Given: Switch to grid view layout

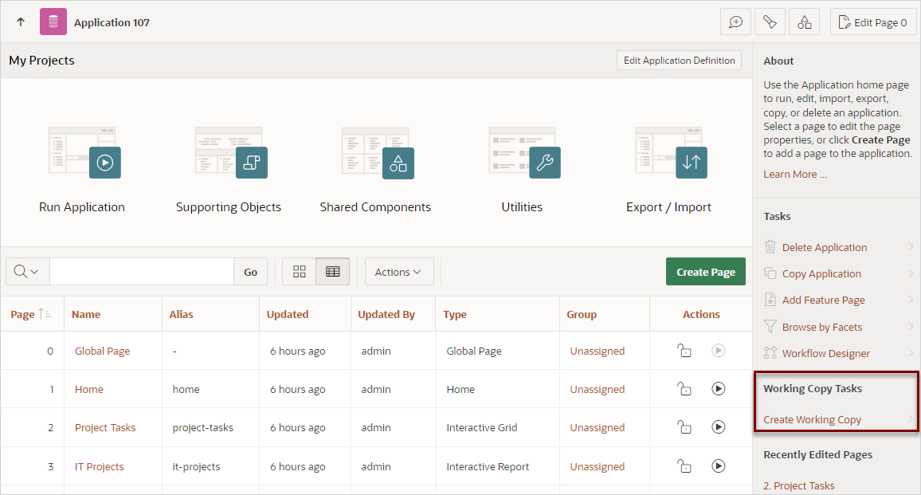Looking at the screenshot, I should tap(300, 271).
